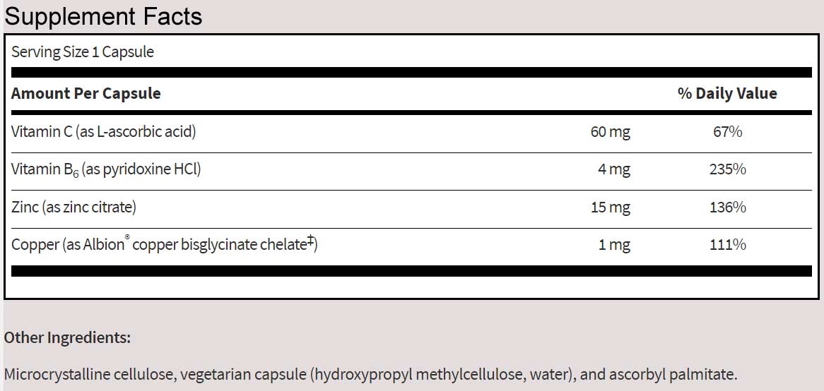Click the 111% daily value

click(728, 245)
